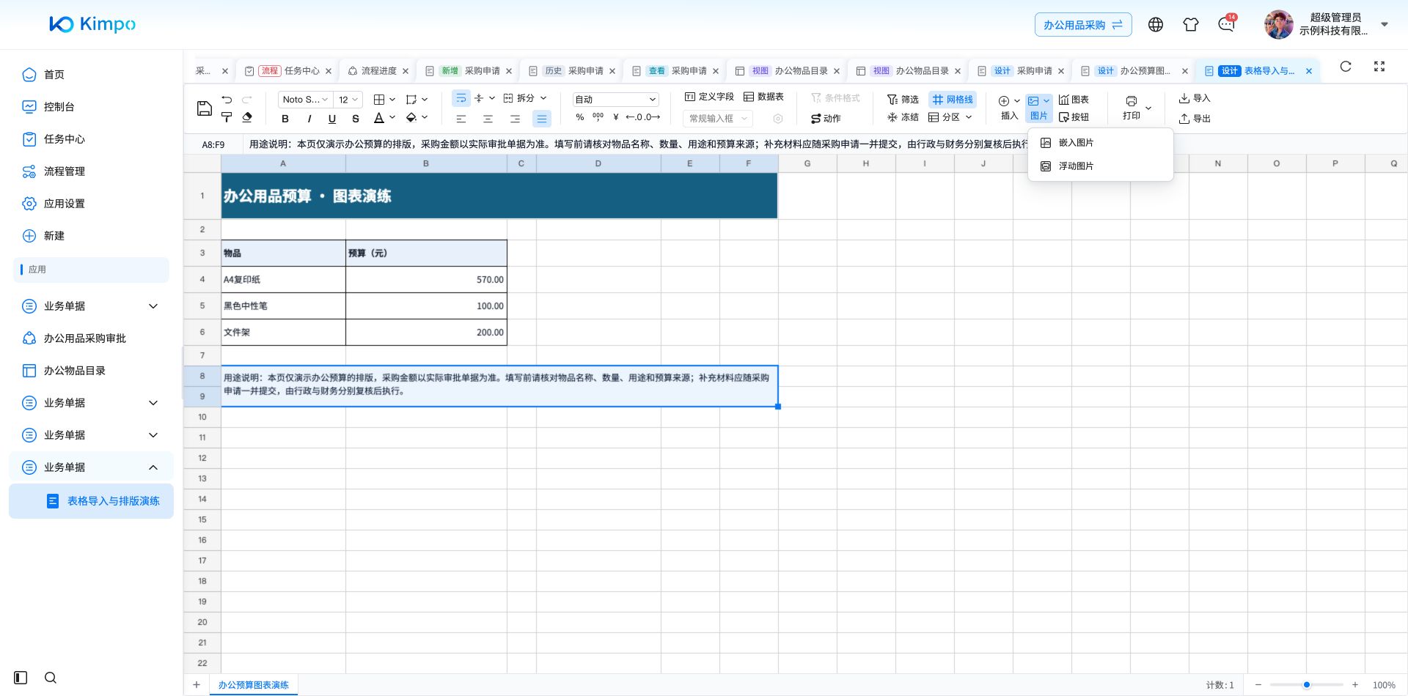Image resolution: width=1408 pixels, height=696 pixels.
Task: Open the 自动 number format dropdown
Action: tap(615, 100)
